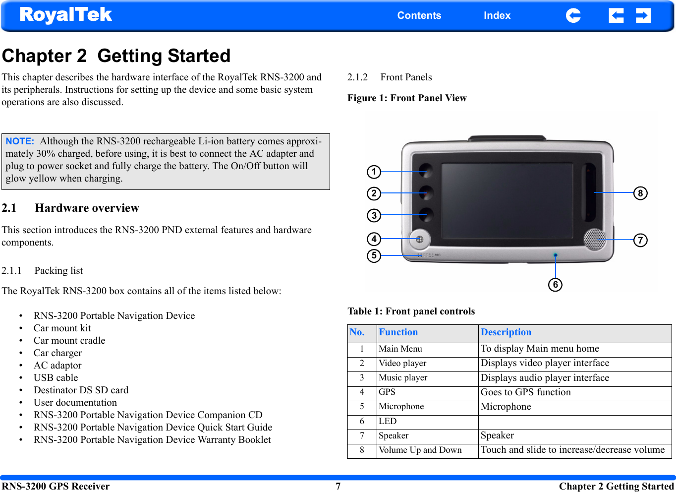
Task: Go to the previous page arrow icon
Action: 616,15
